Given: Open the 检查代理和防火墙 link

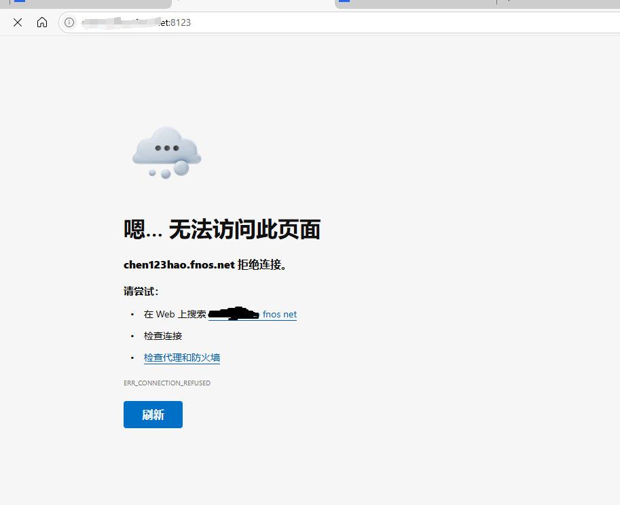Looking at the screenshot, I should tap(181, 358).
